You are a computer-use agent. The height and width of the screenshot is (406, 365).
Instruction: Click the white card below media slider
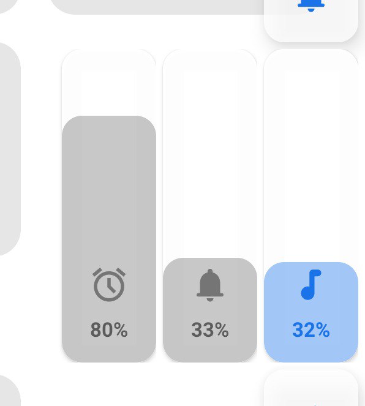311,388
